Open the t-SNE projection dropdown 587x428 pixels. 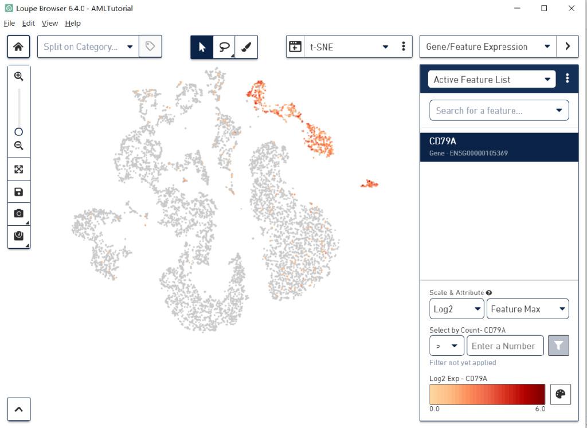(349, 47)
